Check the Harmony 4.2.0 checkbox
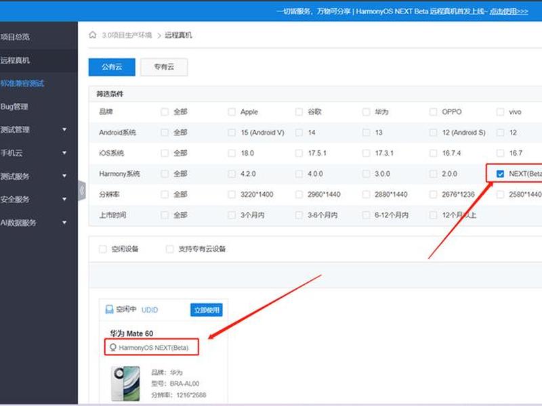This screenshot has height=406, width=542. 232,174
